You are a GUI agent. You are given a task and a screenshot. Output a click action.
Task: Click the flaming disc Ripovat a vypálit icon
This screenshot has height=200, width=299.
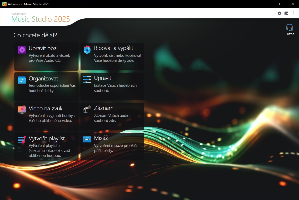click(87, 49)
